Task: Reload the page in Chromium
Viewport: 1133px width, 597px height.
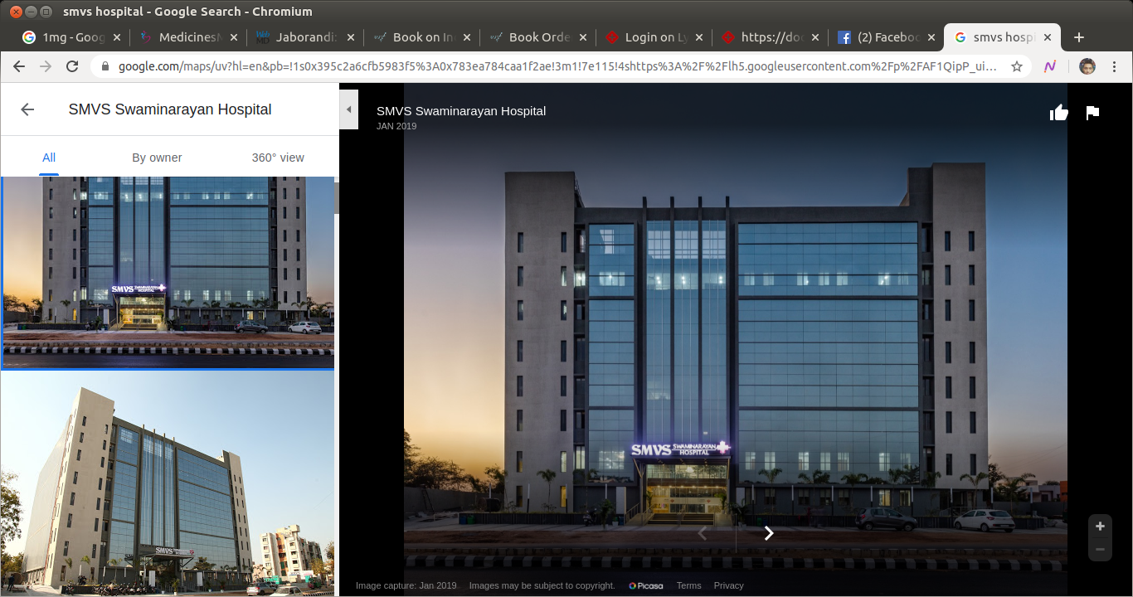Action: pos(72,66)
